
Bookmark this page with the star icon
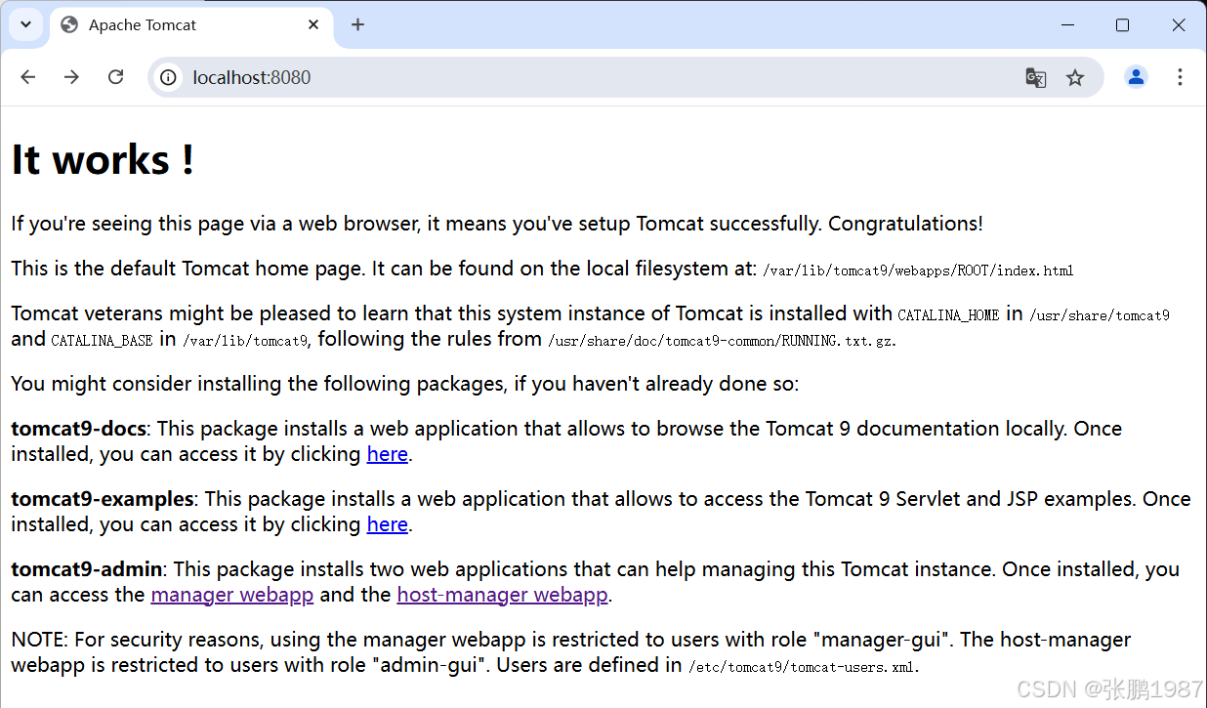pyautogui.click(x=1075, y=77)
